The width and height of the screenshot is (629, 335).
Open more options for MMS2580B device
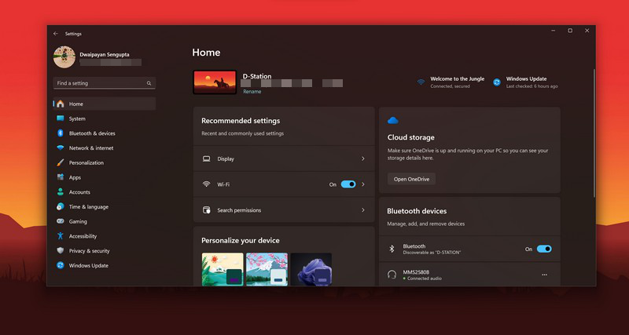click(x=543, y=275)
